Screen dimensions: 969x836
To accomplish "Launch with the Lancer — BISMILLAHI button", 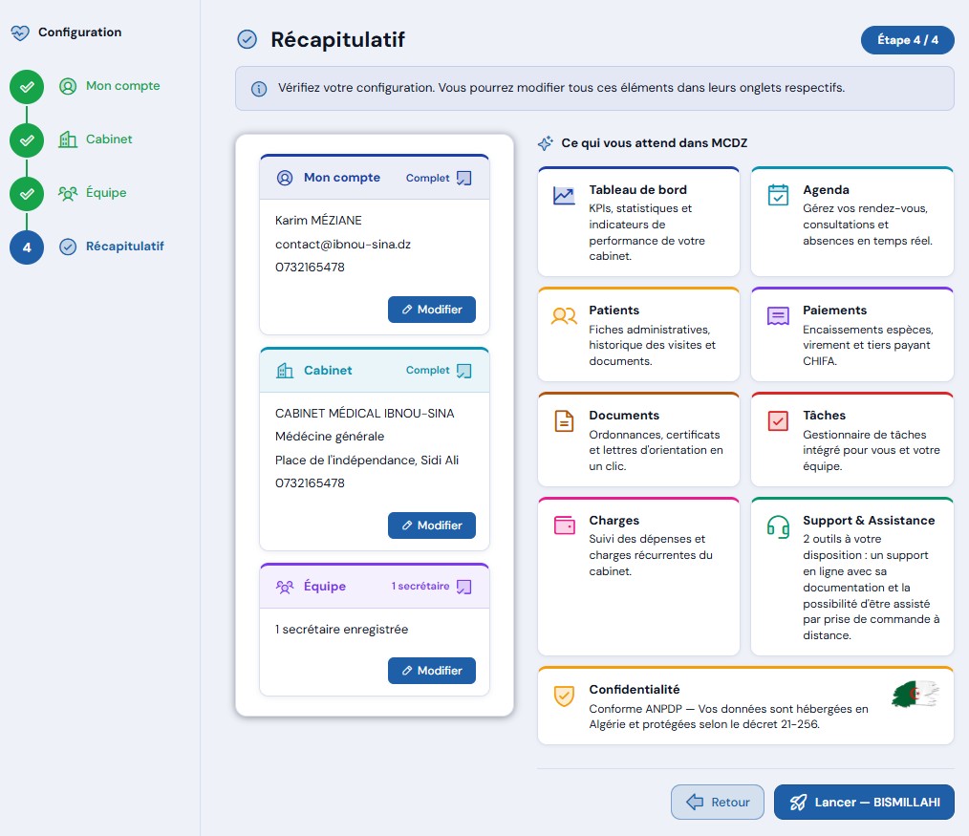I will click(x=863, y=802).
